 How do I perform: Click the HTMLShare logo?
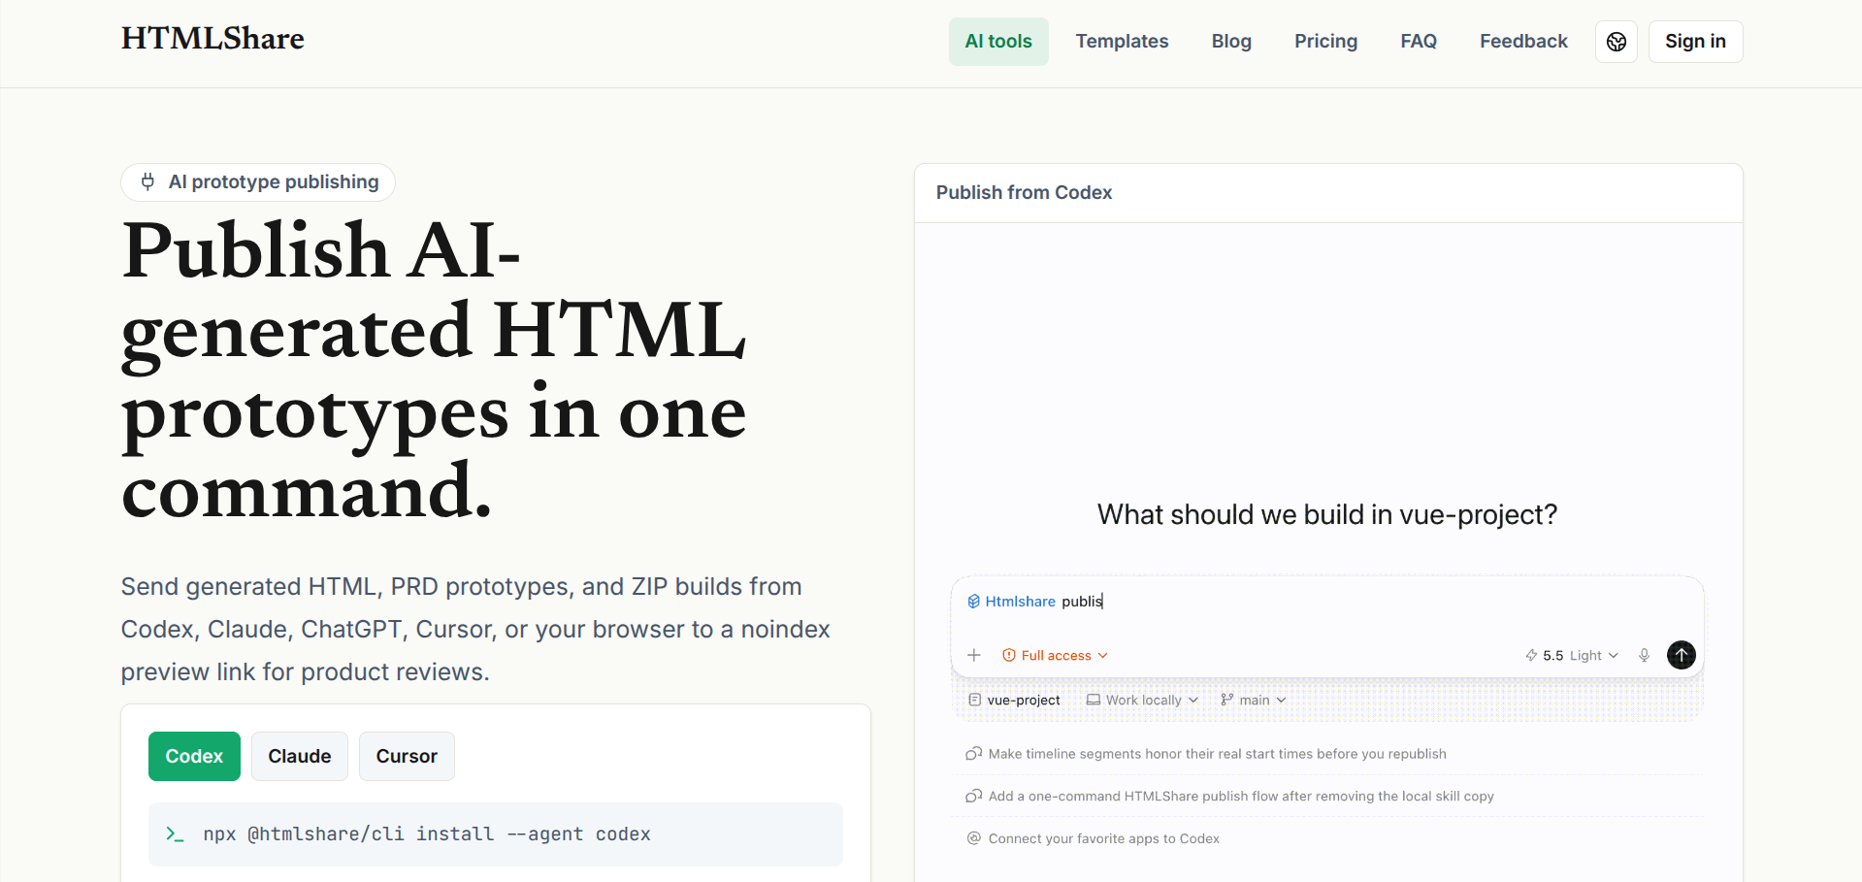pos(212,39)
